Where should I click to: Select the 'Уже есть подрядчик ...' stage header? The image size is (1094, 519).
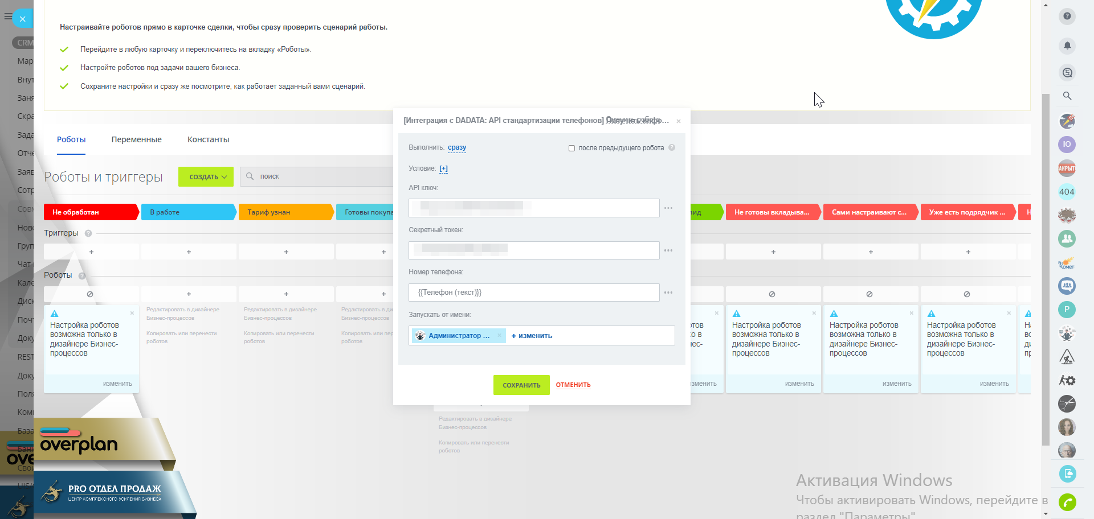pos(968,212)
